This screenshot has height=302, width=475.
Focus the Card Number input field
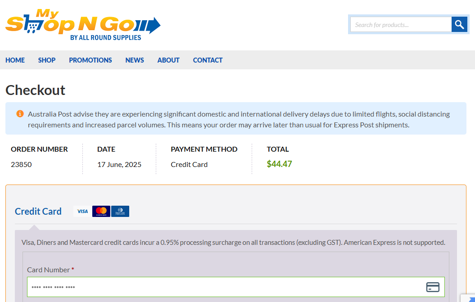point(235,287)
